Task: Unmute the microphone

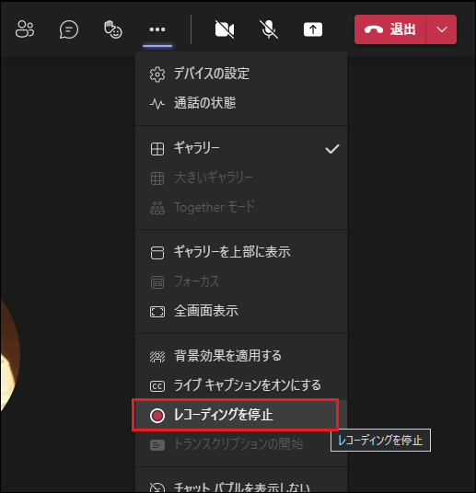Action: 269,29
